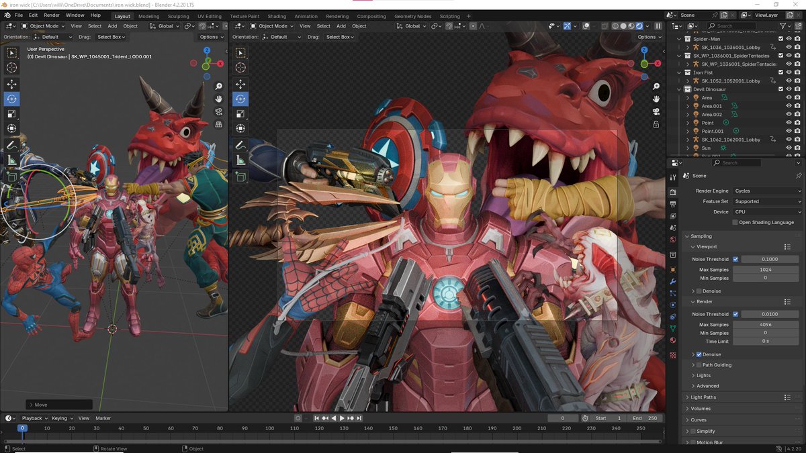This screenshot has width=806, height=453.
Task: Switch to the Geometry Nodes workspace tab
Action: click(413, 16)
